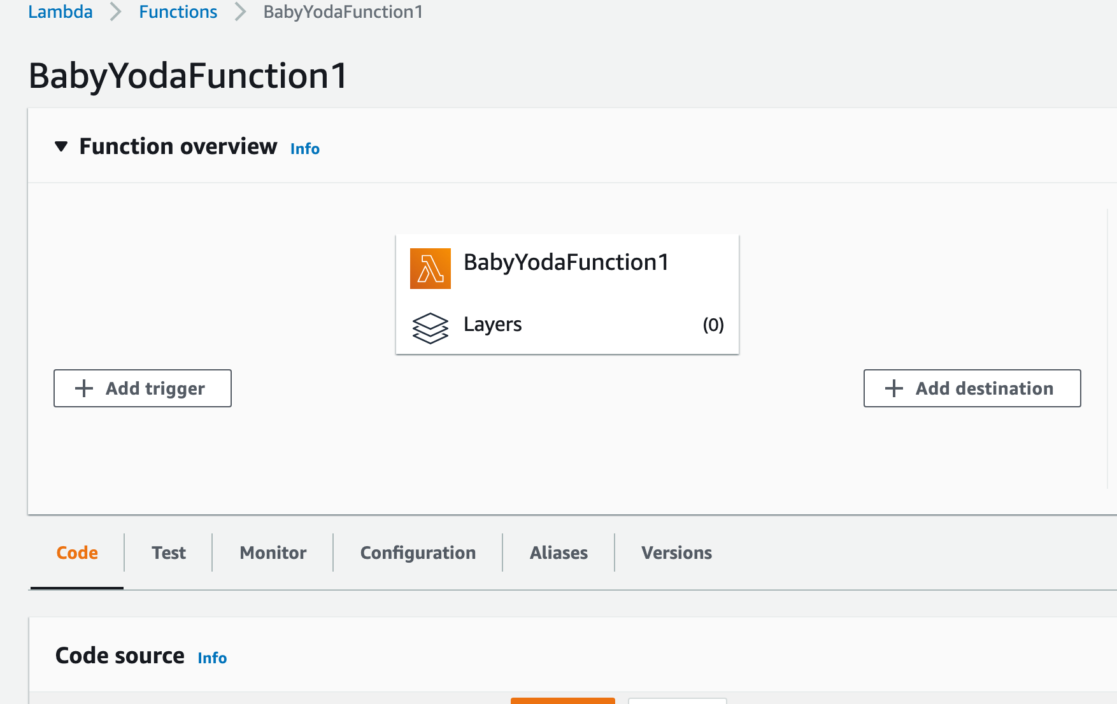Image resolution: width=1117 pixels, height=704 pixels.
Task: Open the Versions tab
Action: click(676, 553)
